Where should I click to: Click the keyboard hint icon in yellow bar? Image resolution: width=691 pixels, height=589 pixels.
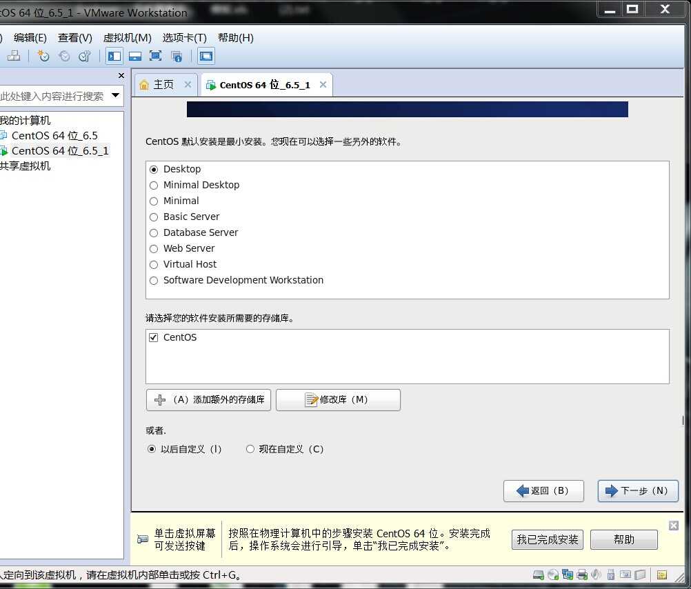143,539
